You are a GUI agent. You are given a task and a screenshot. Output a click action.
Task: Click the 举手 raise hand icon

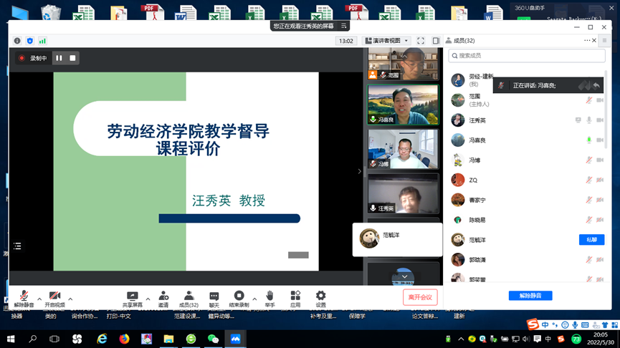(270, 296)
